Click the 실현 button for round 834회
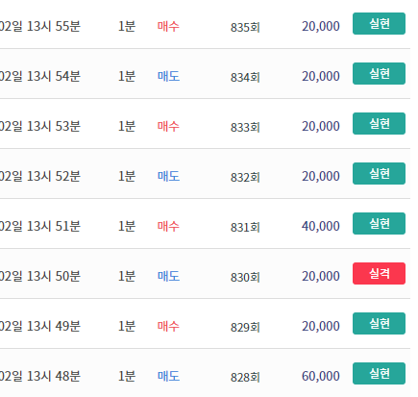 pos(379,73)
